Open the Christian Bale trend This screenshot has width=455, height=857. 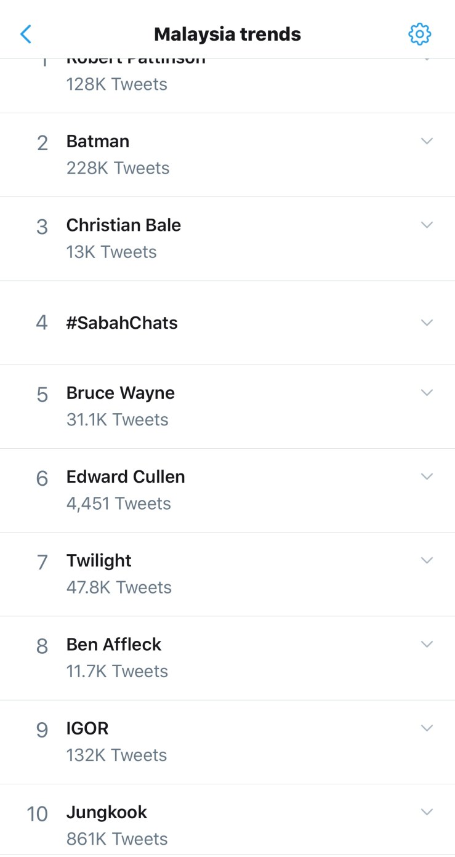point(124,225)
